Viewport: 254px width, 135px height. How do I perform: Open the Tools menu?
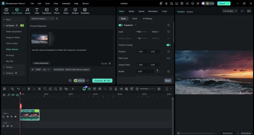(47, 3)
